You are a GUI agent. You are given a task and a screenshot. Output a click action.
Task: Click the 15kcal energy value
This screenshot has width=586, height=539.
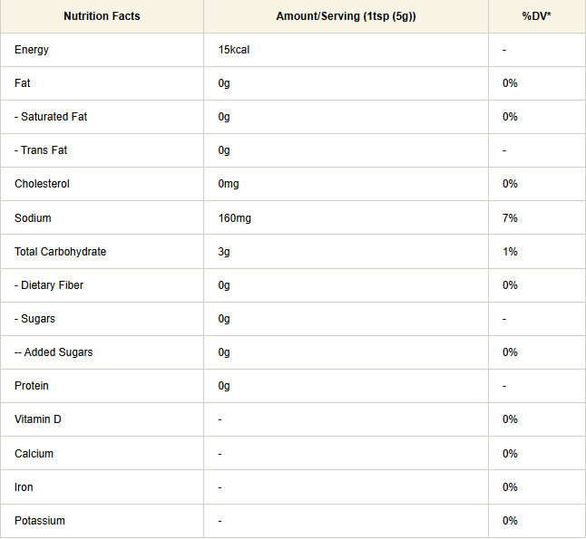point(233,50)
